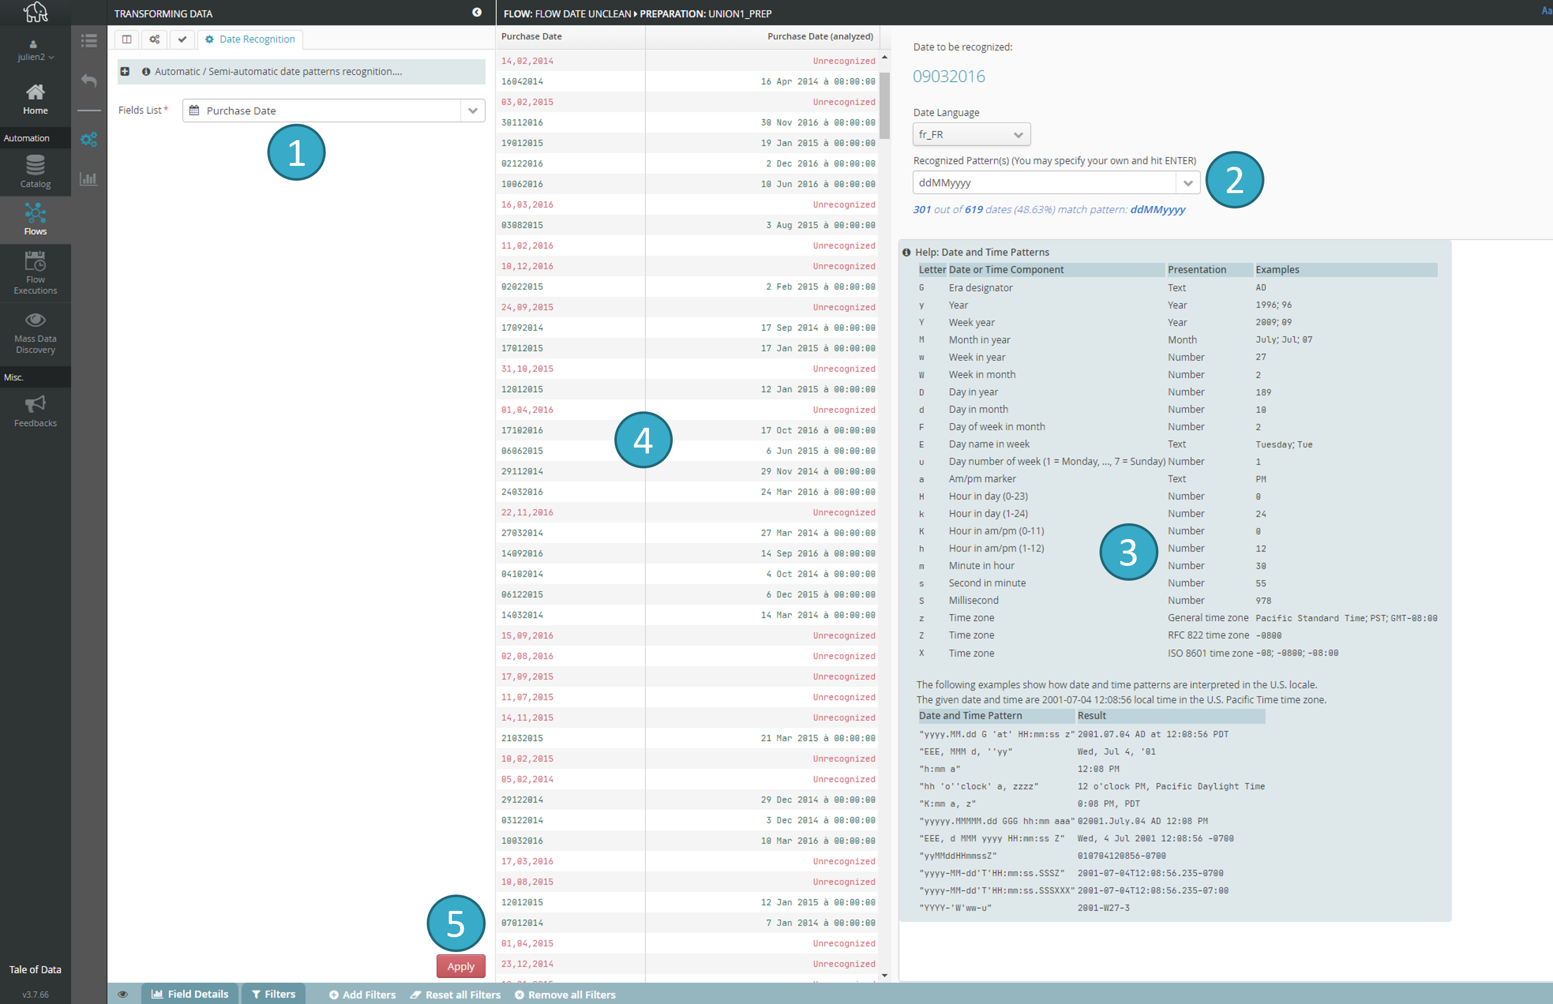Click the date to be recognized 09032016
The width and height of the screenshot is (1553, 1004).
coord(949,76)
